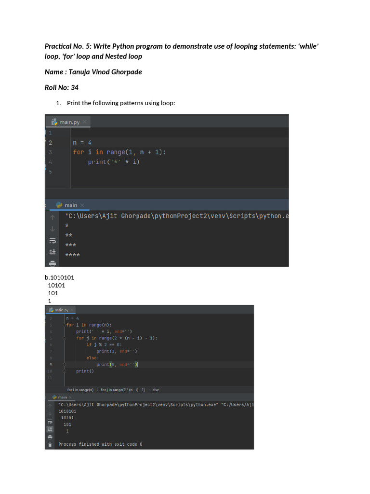
Task: Select main.py tab in second editor
Action: [58, 310]
